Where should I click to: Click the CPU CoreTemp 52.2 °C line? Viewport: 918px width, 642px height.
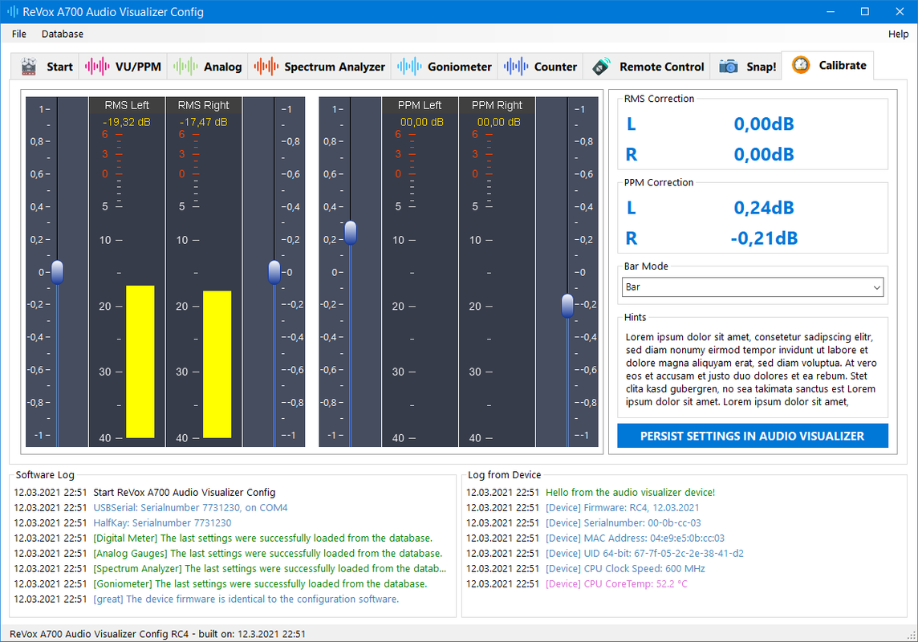(x=616, y=583)
